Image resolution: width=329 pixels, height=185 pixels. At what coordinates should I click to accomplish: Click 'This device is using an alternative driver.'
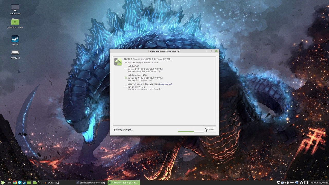click(142, 62)
